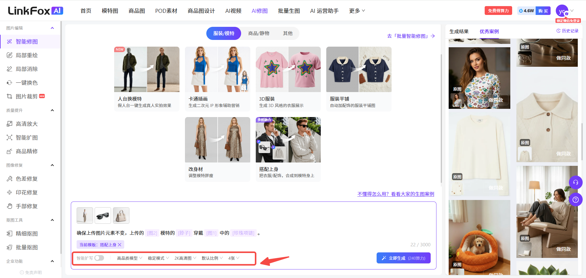Select the 局部消除 eraser icon
Image resolution: width=586 pixels, height=278 pixels.
pyautogui.click(x=9, y=69)
